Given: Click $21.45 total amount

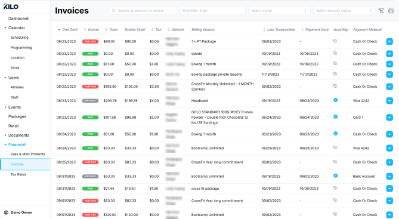Looking at the screenshot, I should (x=109, y=189).
